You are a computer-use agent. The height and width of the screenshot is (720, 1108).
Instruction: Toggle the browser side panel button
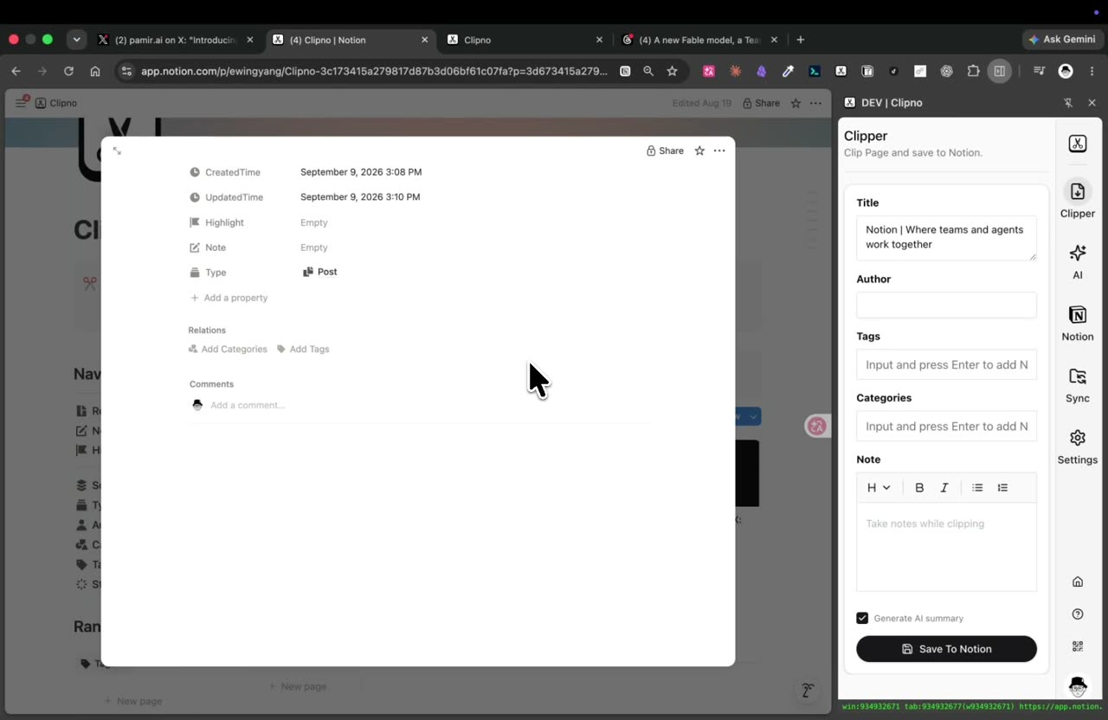tap(1000, 71)
